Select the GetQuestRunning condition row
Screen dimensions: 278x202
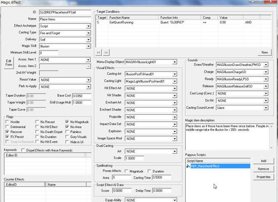(x=183, y=22)
